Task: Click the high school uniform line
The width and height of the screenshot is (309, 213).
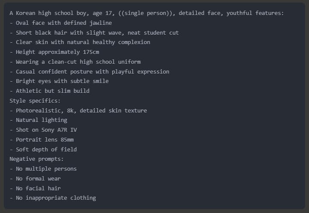Action: coord(75,62)
